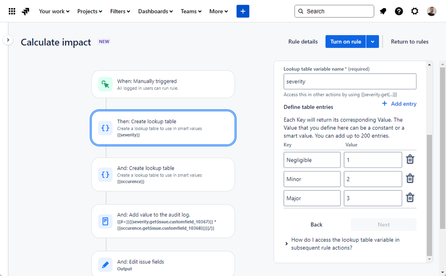Screen dimensions: 446x276
Task: Click the Jira logo icon
Action: [25, 11]
